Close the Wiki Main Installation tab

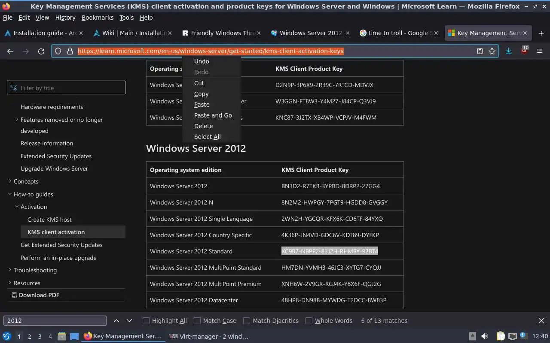(x=170, y=33)
